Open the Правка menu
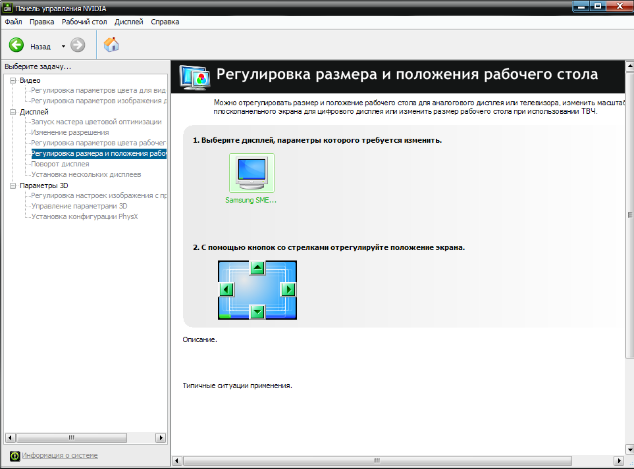634x469 pixels. [41, 22]
